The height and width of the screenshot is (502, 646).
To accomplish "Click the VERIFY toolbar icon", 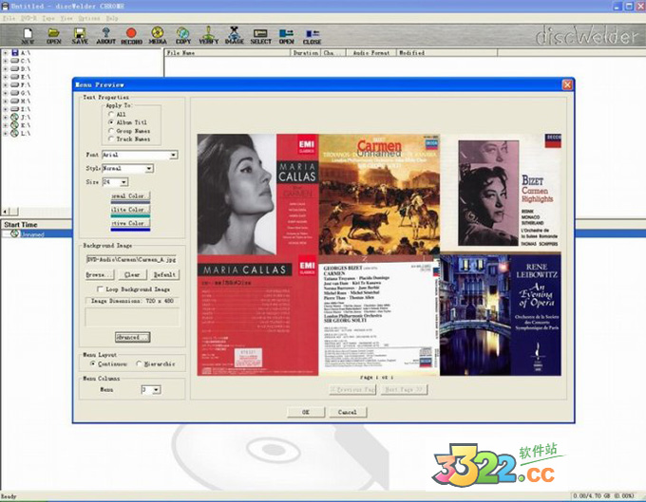I will pyautogui.click(x=208, y=37).
